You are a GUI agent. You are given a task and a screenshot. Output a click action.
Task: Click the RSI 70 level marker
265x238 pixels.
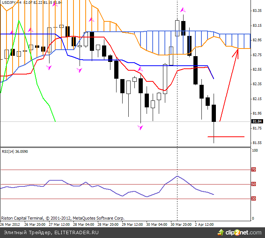(x=253, y=170)
